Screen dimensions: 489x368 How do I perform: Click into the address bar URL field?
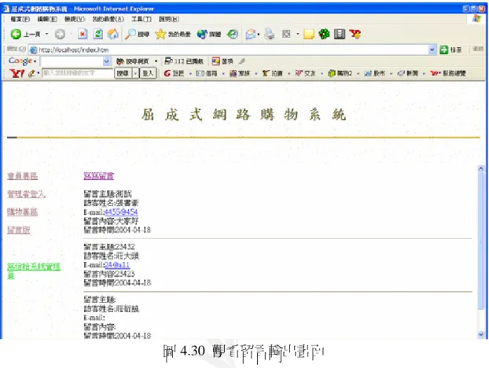(x=230, y=50)
